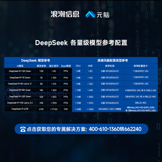
Task: Click the phone number 400-610-1360转662240
Action: pos(115,129)
